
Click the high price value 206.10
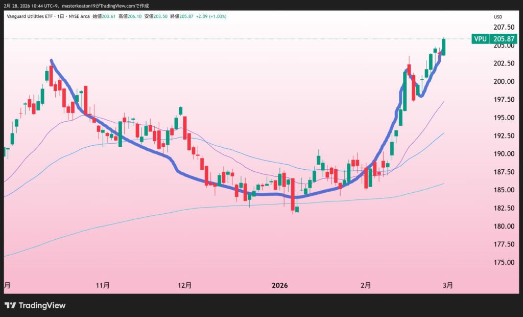click(x=134, y=16)
